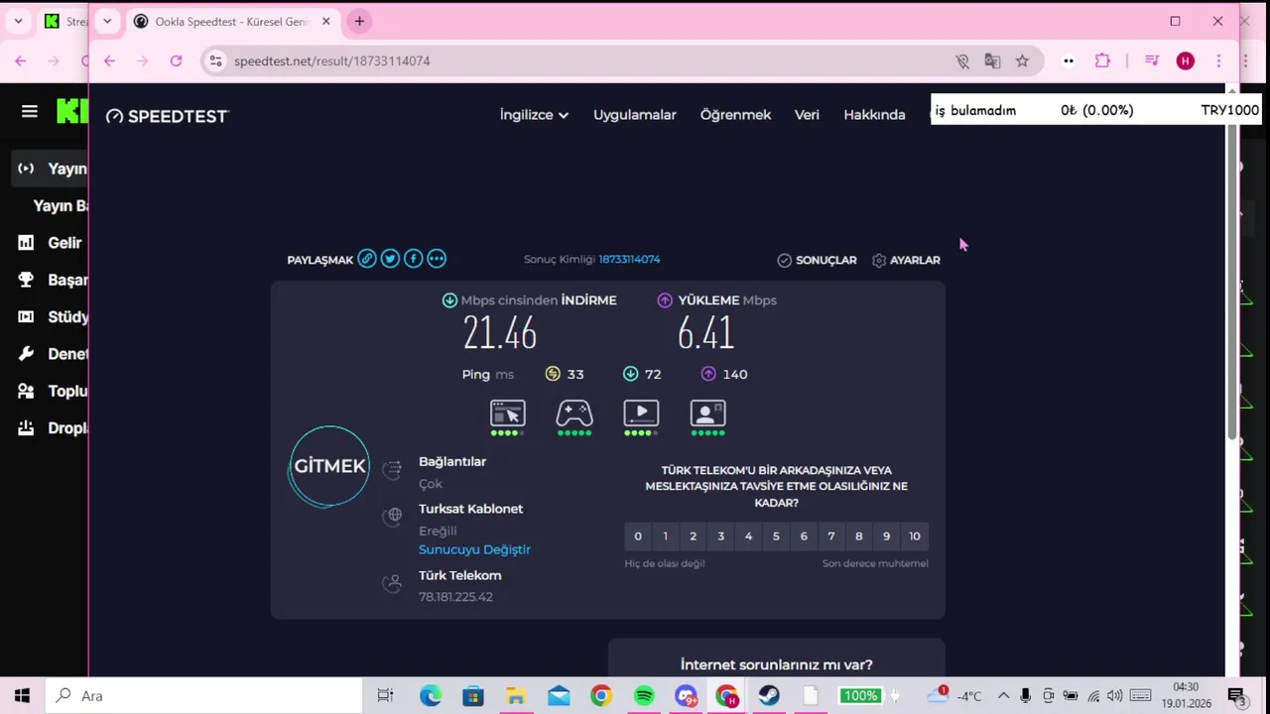
Task: Rate recommendation likelihood as 10
Action: [x=915, y=536]
